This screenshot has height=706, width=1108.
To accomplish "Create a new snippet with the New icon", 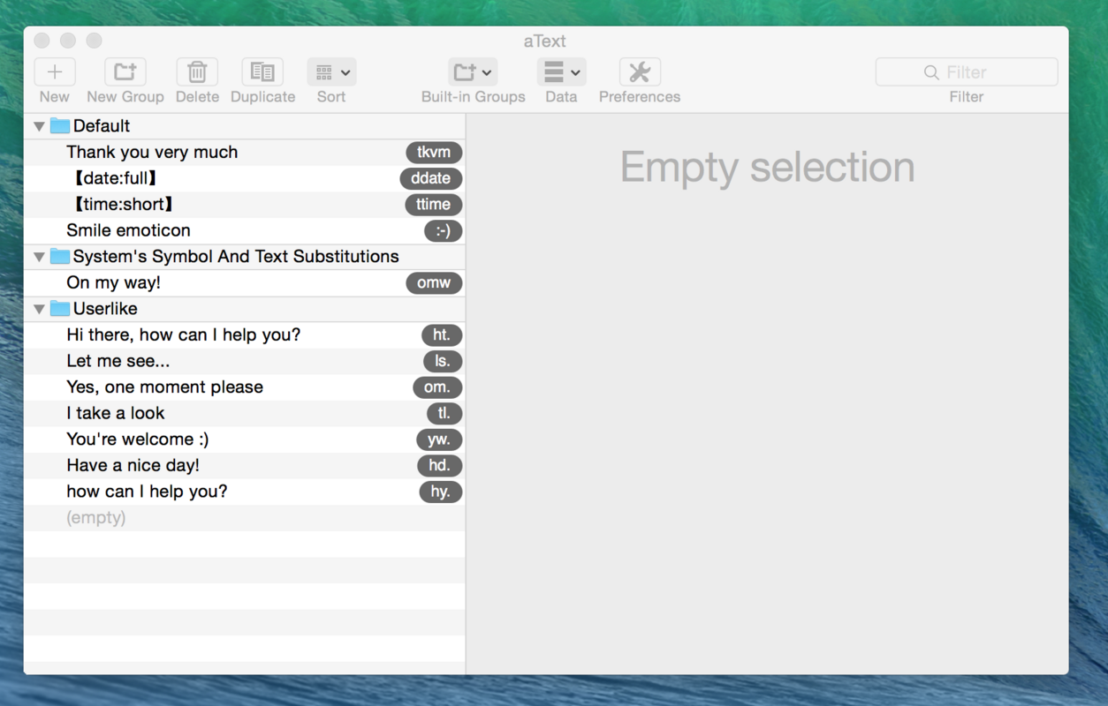I will (x=54, y=72).
